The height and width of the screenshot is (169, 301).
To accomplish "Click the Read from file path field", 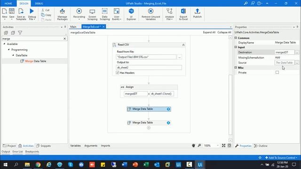I will [x=146, y=57].
